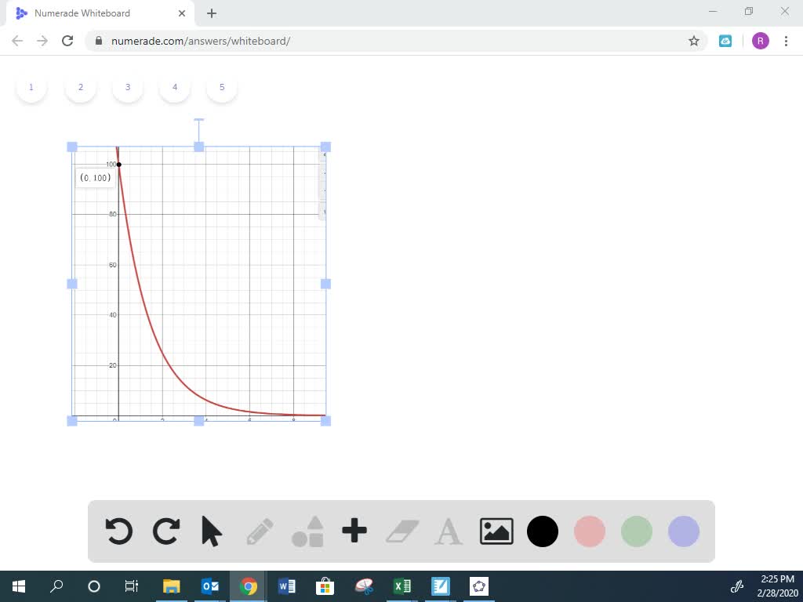The height and width of the screenshot is (602, 803).
Task: Open the shapes tool
Action: click(307, 531)
